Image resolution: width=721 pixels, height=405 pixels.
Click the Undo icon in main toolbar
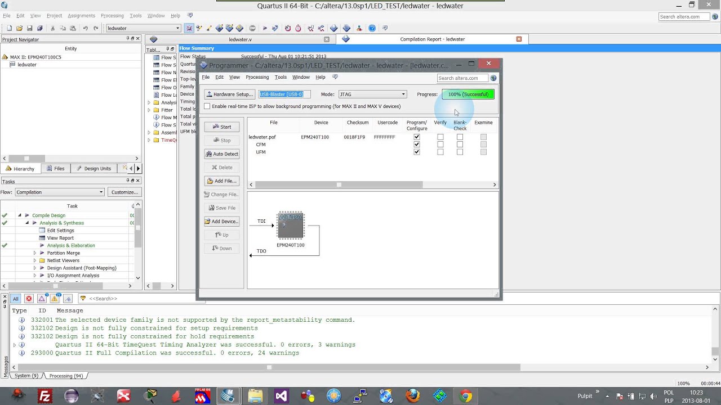(x=85, y=28)
